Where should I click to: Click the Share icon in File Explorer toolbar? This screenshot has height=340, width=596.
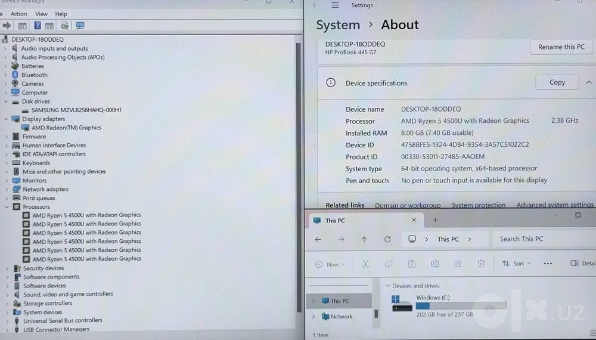point(458,264)
